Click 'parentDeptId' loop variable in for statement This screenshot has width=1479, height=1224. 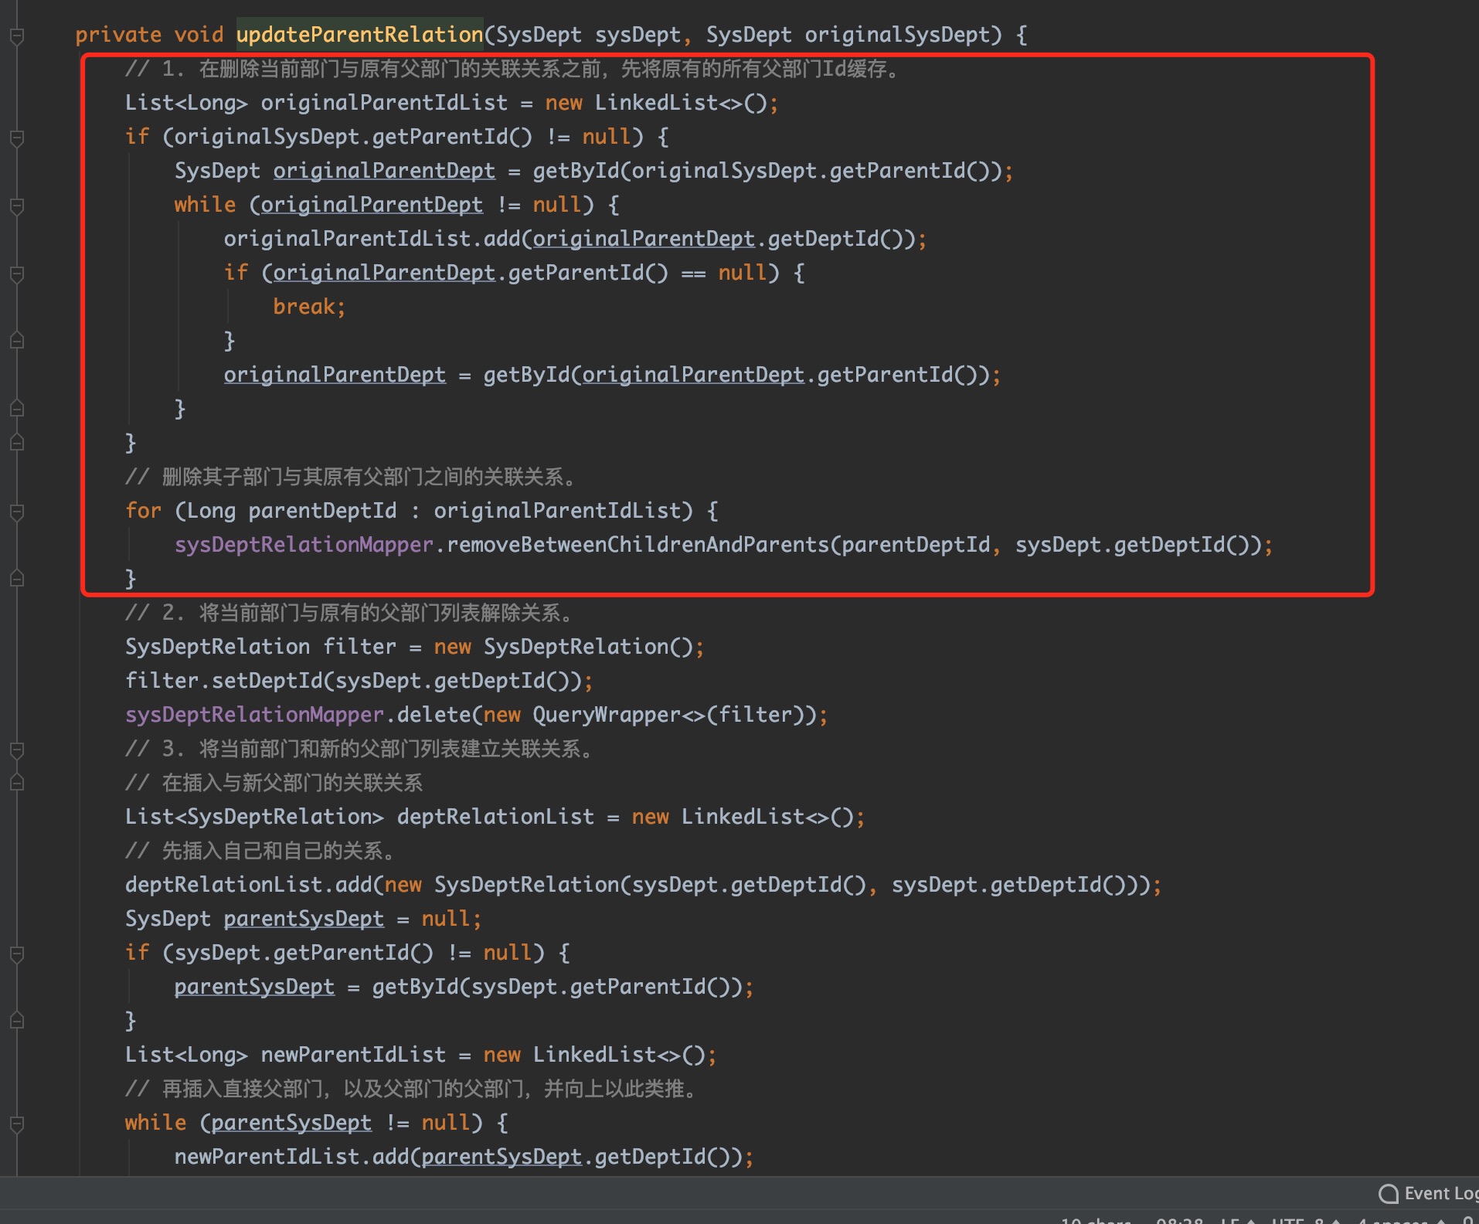click(x=322, y=511)
